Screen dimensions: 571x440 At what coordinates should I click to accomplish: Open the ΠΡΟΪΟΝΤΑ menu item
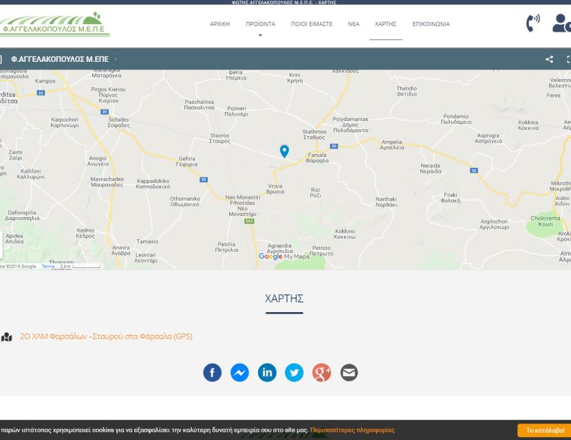coord(260,24)
